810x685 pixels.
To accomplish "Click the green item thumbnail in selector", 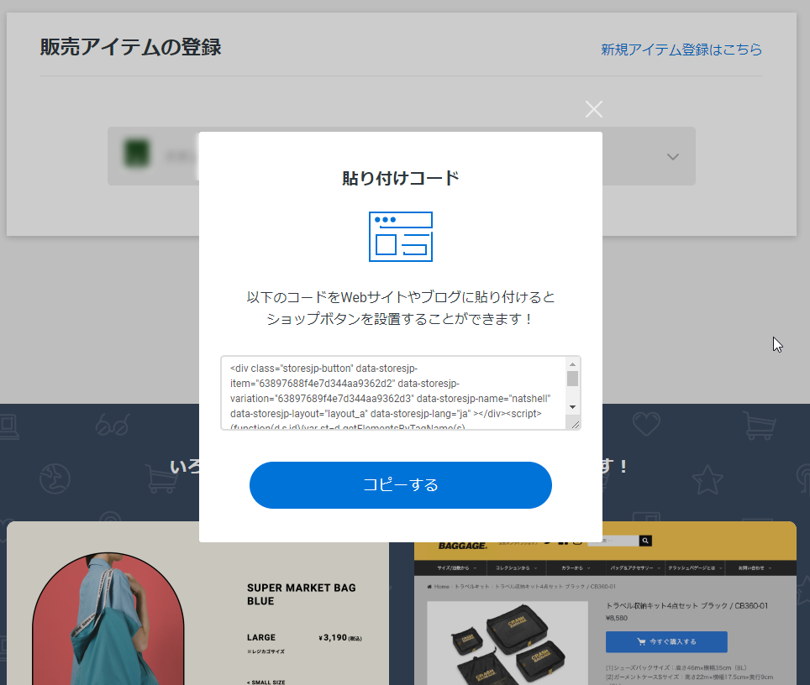I will (x=137, y=154).
